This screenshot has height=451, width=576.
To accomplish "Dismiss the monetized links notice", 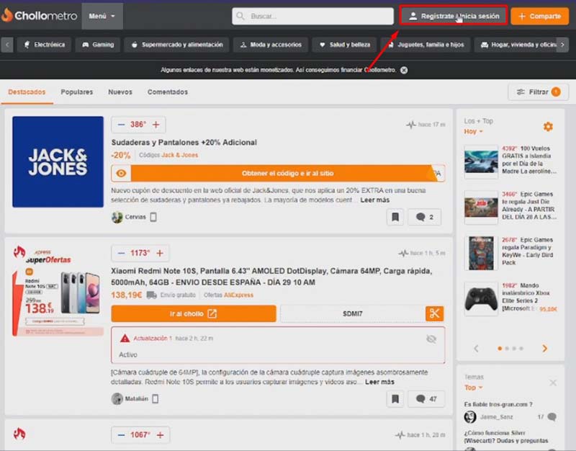I will pos(404,70).
